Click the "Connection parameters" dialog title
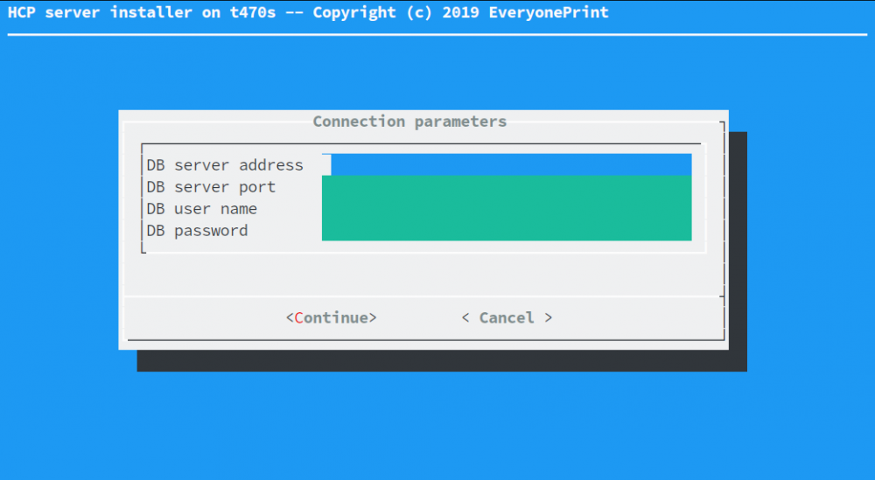Viewport: 875px width, 480px height. click(x=409, y=122)
